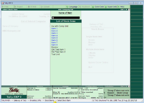Open the E: Export option

click(21, 7)
